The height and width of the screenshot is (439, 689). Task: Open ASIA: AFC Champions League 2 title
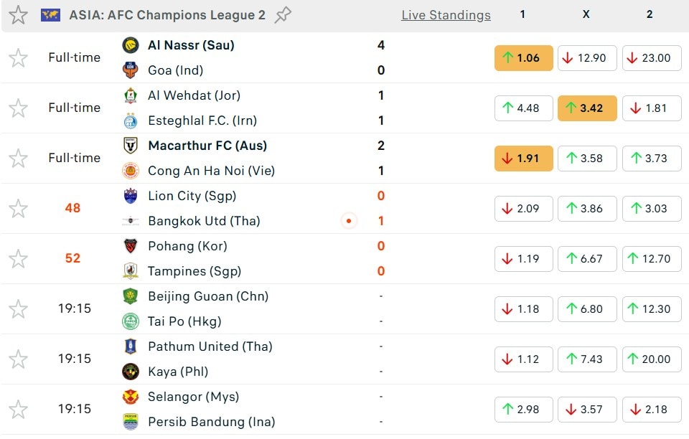(167, 15)
